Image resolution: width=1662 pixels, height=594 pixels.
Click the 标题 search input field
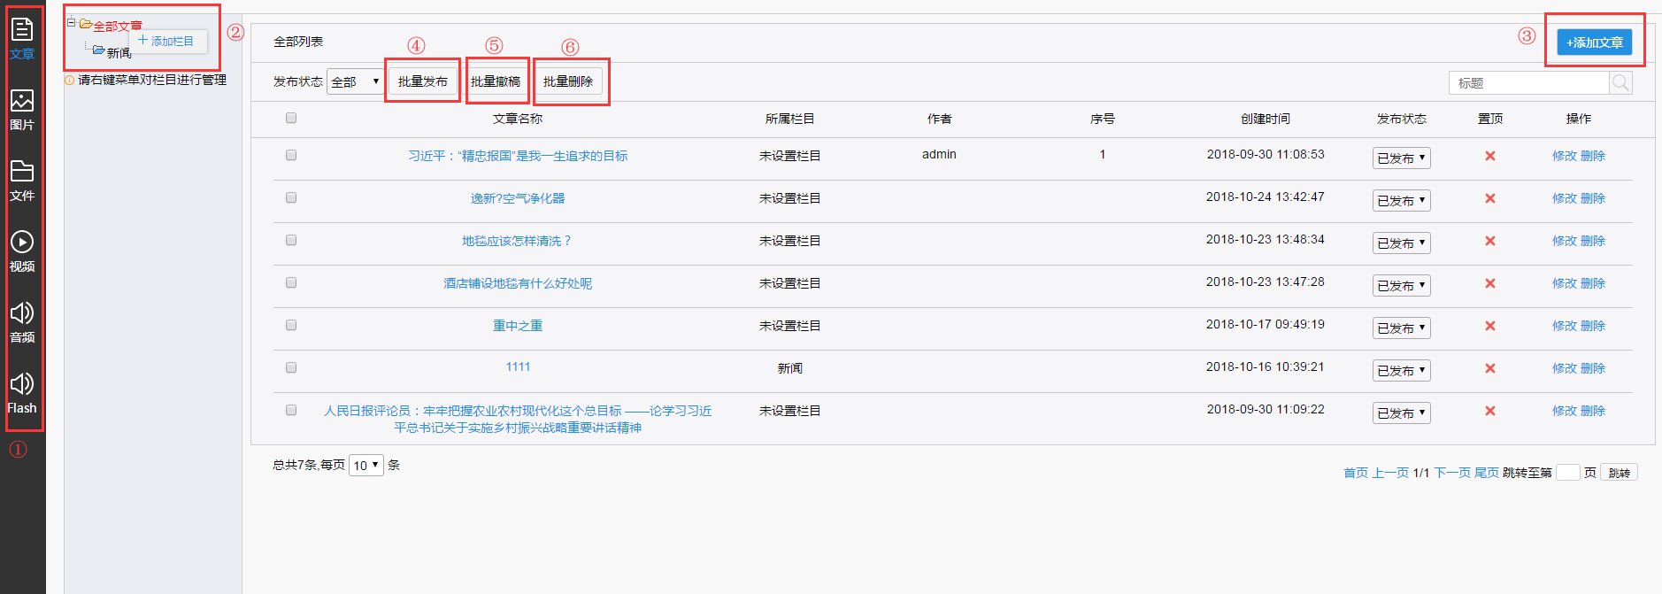click(x=1529, y=82)
